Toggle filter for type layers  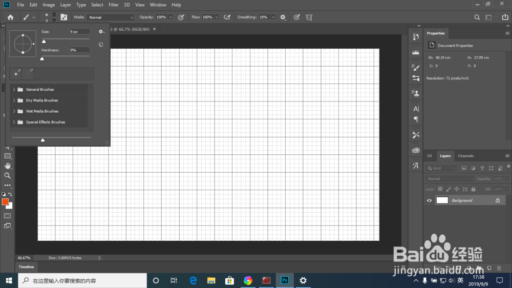482,169
